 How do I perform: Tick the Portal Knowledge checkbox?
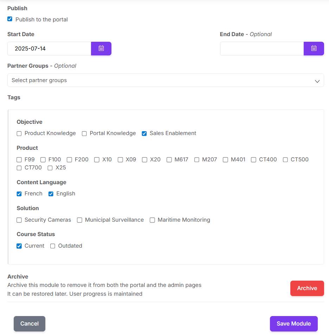[84, 134]
